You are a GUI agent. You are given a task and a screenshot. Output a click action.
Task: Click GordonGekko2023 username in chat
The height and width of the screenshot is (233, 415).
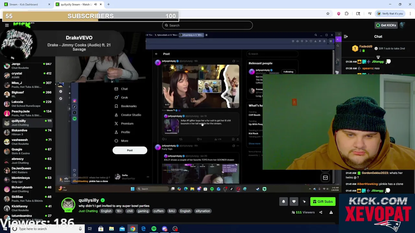pyautogui.click(x=375, y=173)
